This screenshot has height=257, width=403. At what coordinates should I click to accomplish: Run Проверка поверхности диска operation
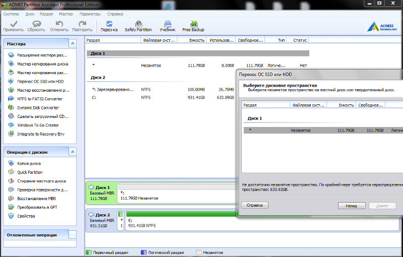(38, 189)
